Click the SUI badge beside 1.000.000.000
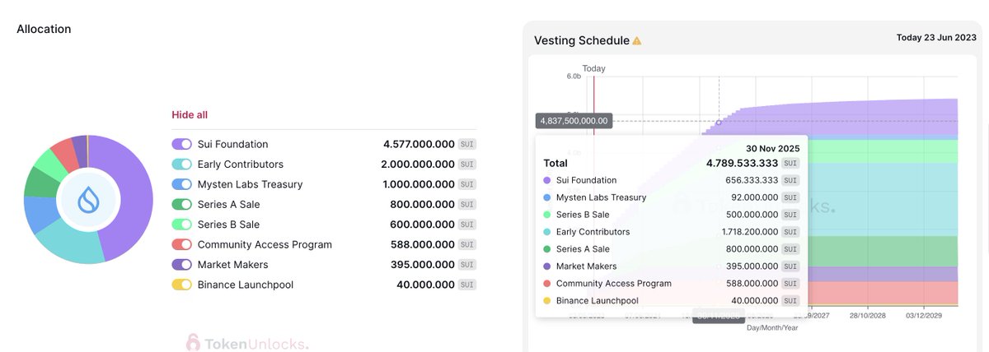 click(467, 184)
